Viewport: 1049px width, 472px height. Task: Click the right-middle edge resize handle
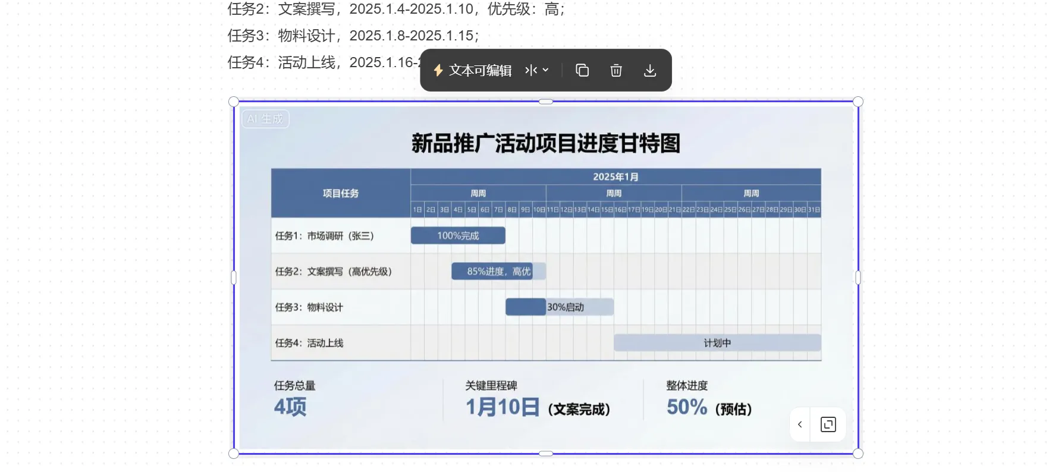pyautogui.click(x=858, y=278)
